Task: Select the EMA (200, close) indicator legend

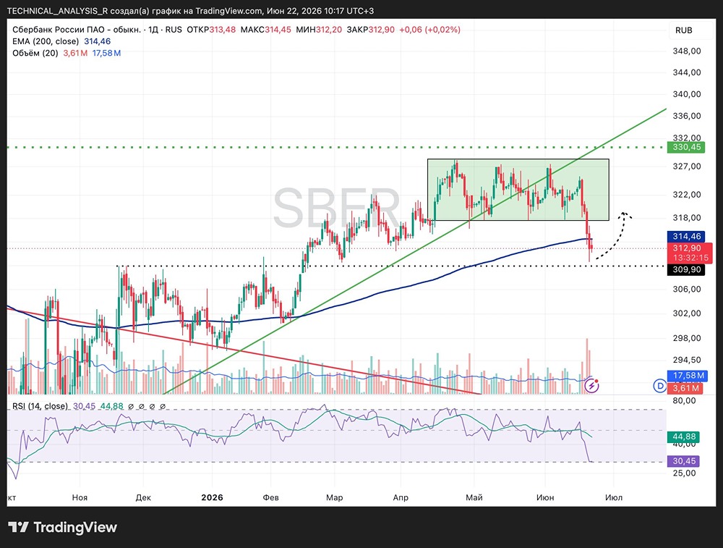Action: [46, 41]
